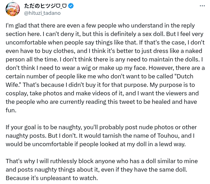Viewport: 210px width, 184px height.
Task: Click the paragraph starting "That's why I will"
Action: pos(102,170)
